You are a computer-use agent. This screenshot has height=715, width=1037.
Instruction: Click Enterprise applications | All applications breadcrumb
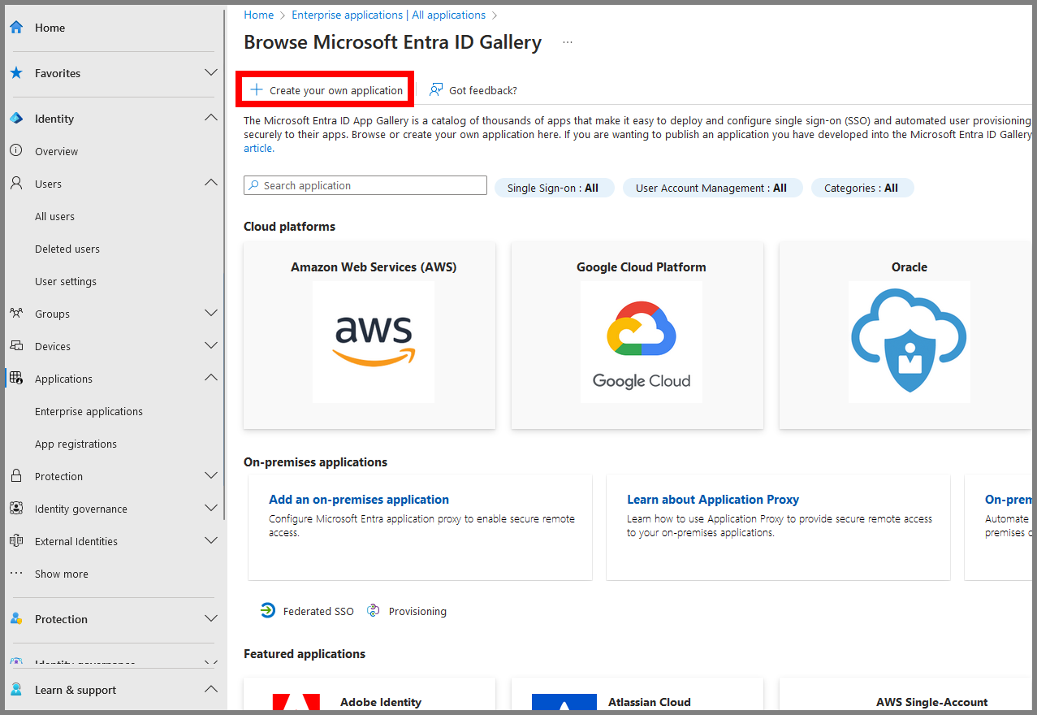pos(388,15)
